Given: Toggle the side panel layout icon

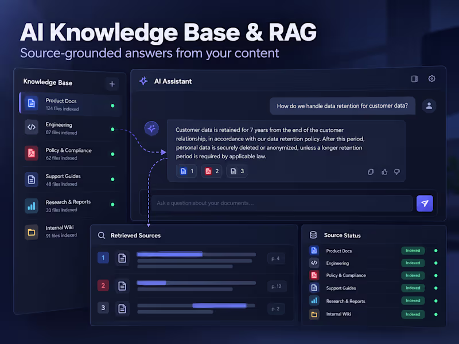Looking at the screenshot, I should tap(414, 79).
